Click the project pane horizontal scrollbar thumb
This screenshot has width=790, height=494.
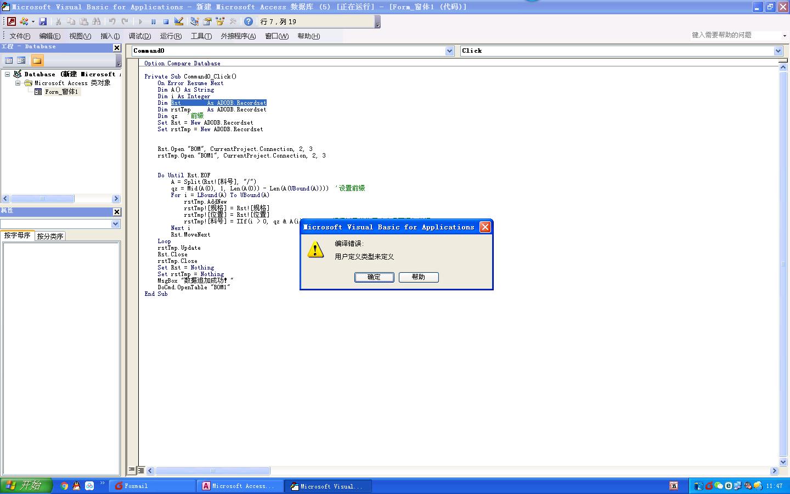pyautogui.click(x=42, y=199)
